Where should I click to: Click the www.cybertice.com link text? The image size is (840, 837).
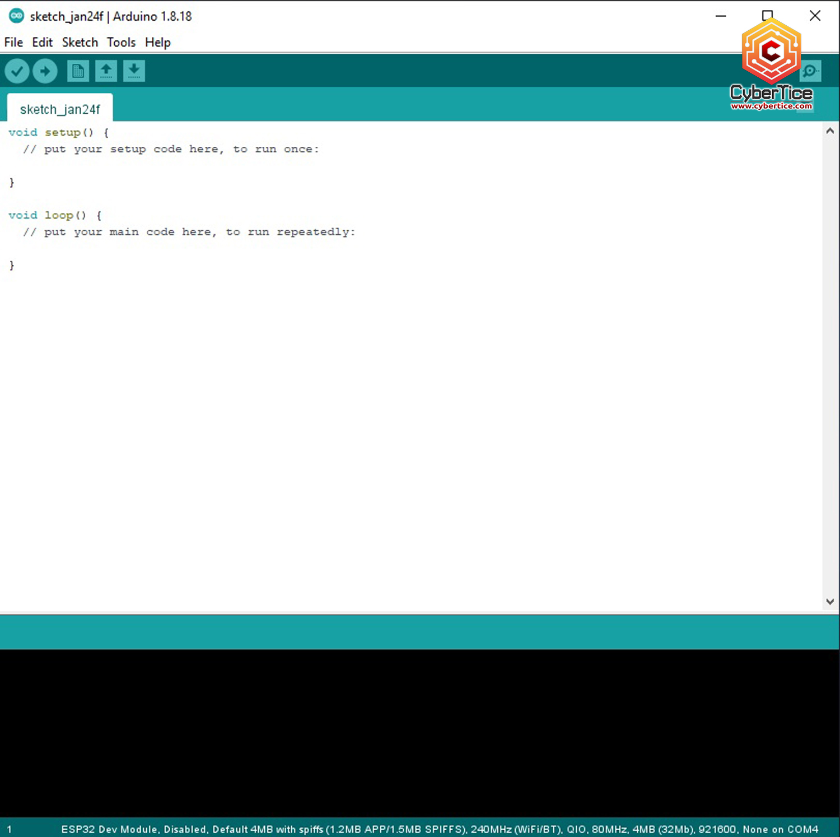771,106
